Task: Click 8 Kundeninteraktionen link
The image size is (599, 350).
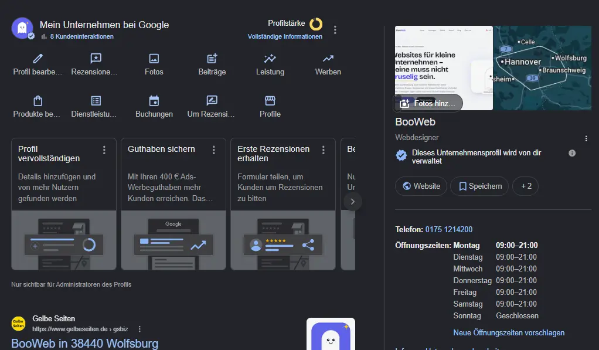Action: coord(81,36)
